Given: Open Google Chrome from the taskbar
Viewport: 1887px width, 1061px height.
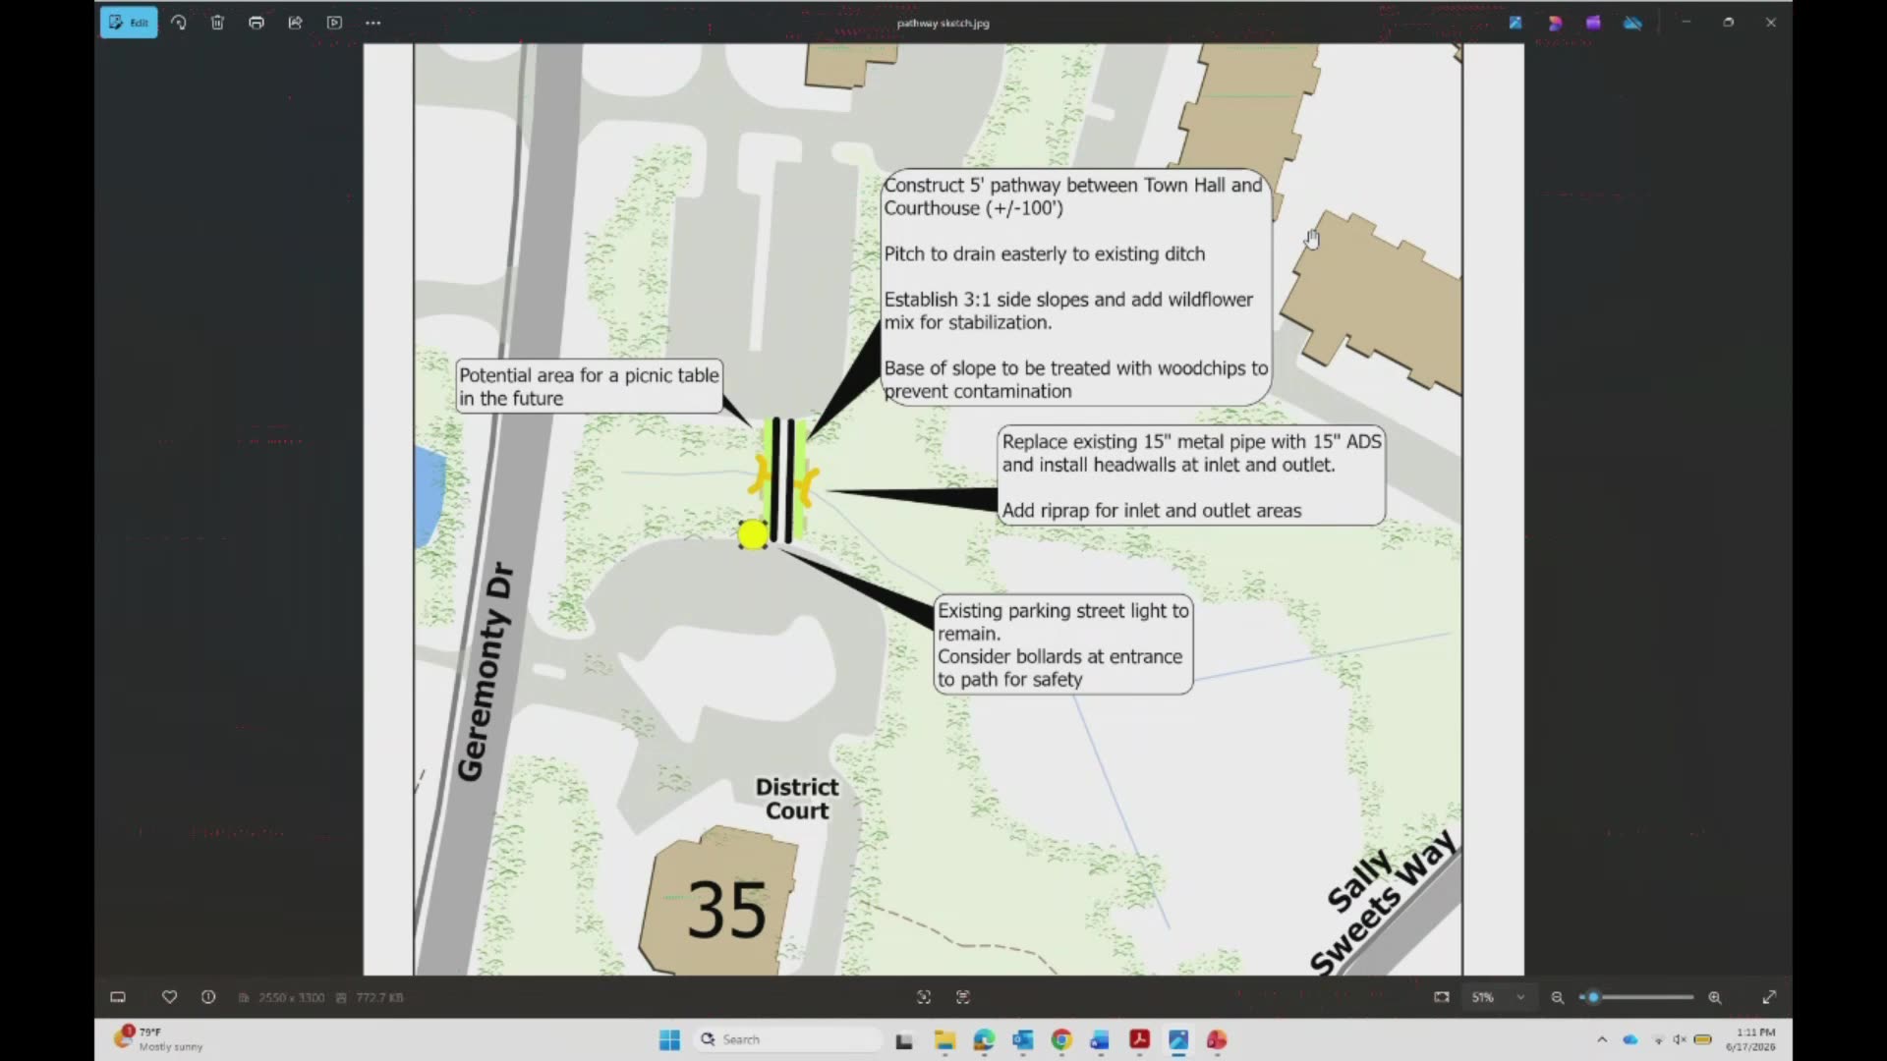Looking at the screenshot, I should click(1061, 1039).
